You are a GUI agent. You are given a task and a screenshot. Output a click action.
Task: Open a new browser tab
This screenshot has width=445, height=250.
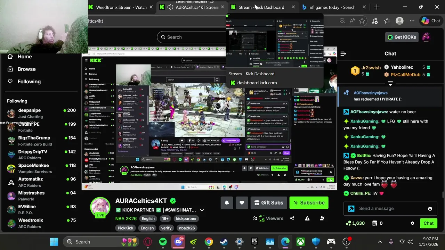tap(377, 7)
